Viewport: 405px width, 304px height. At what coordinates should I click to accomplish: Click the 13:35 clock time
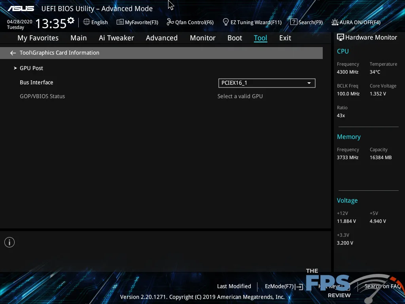tap(51, 23)
